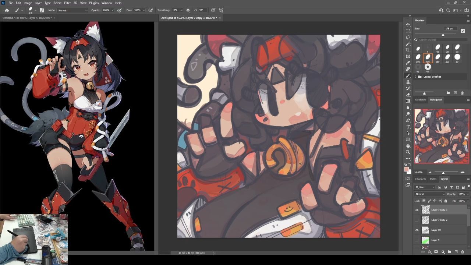Select the 150 brush preset
The height and width of the screenshot is (265, 471).
pos(438,58)
